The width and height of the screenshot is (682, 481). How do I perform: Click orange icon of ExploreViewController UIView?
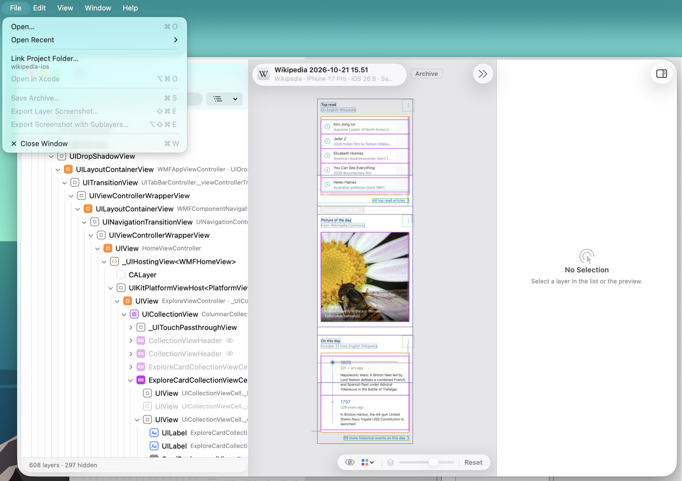click(127, 301)
